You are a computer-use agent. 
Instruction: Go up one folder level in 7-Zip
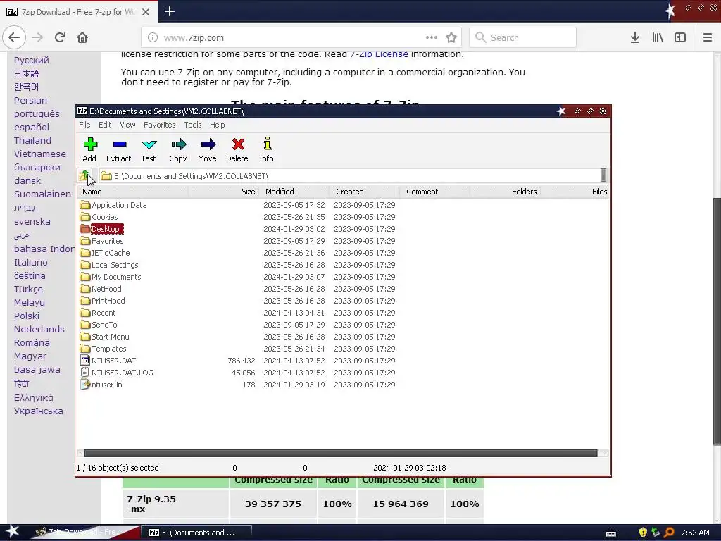85,175
